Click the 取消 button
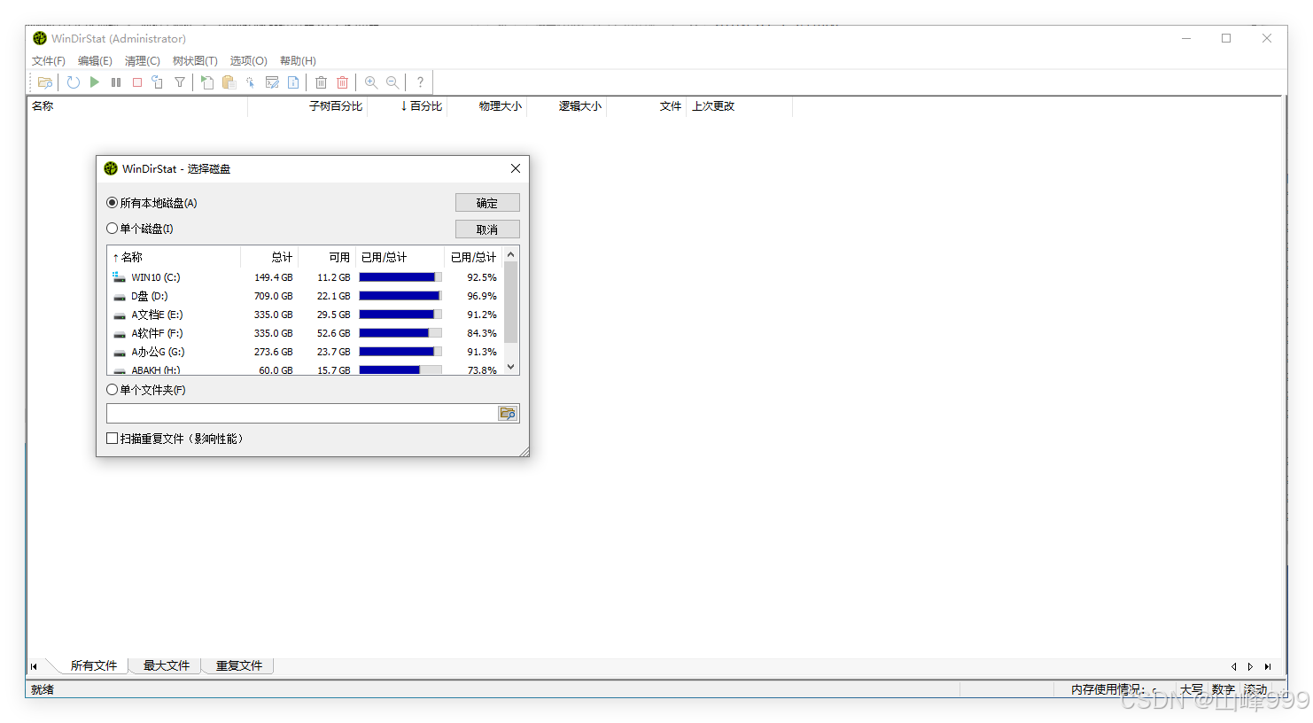 pyautogui.click(x=487, y=229)
